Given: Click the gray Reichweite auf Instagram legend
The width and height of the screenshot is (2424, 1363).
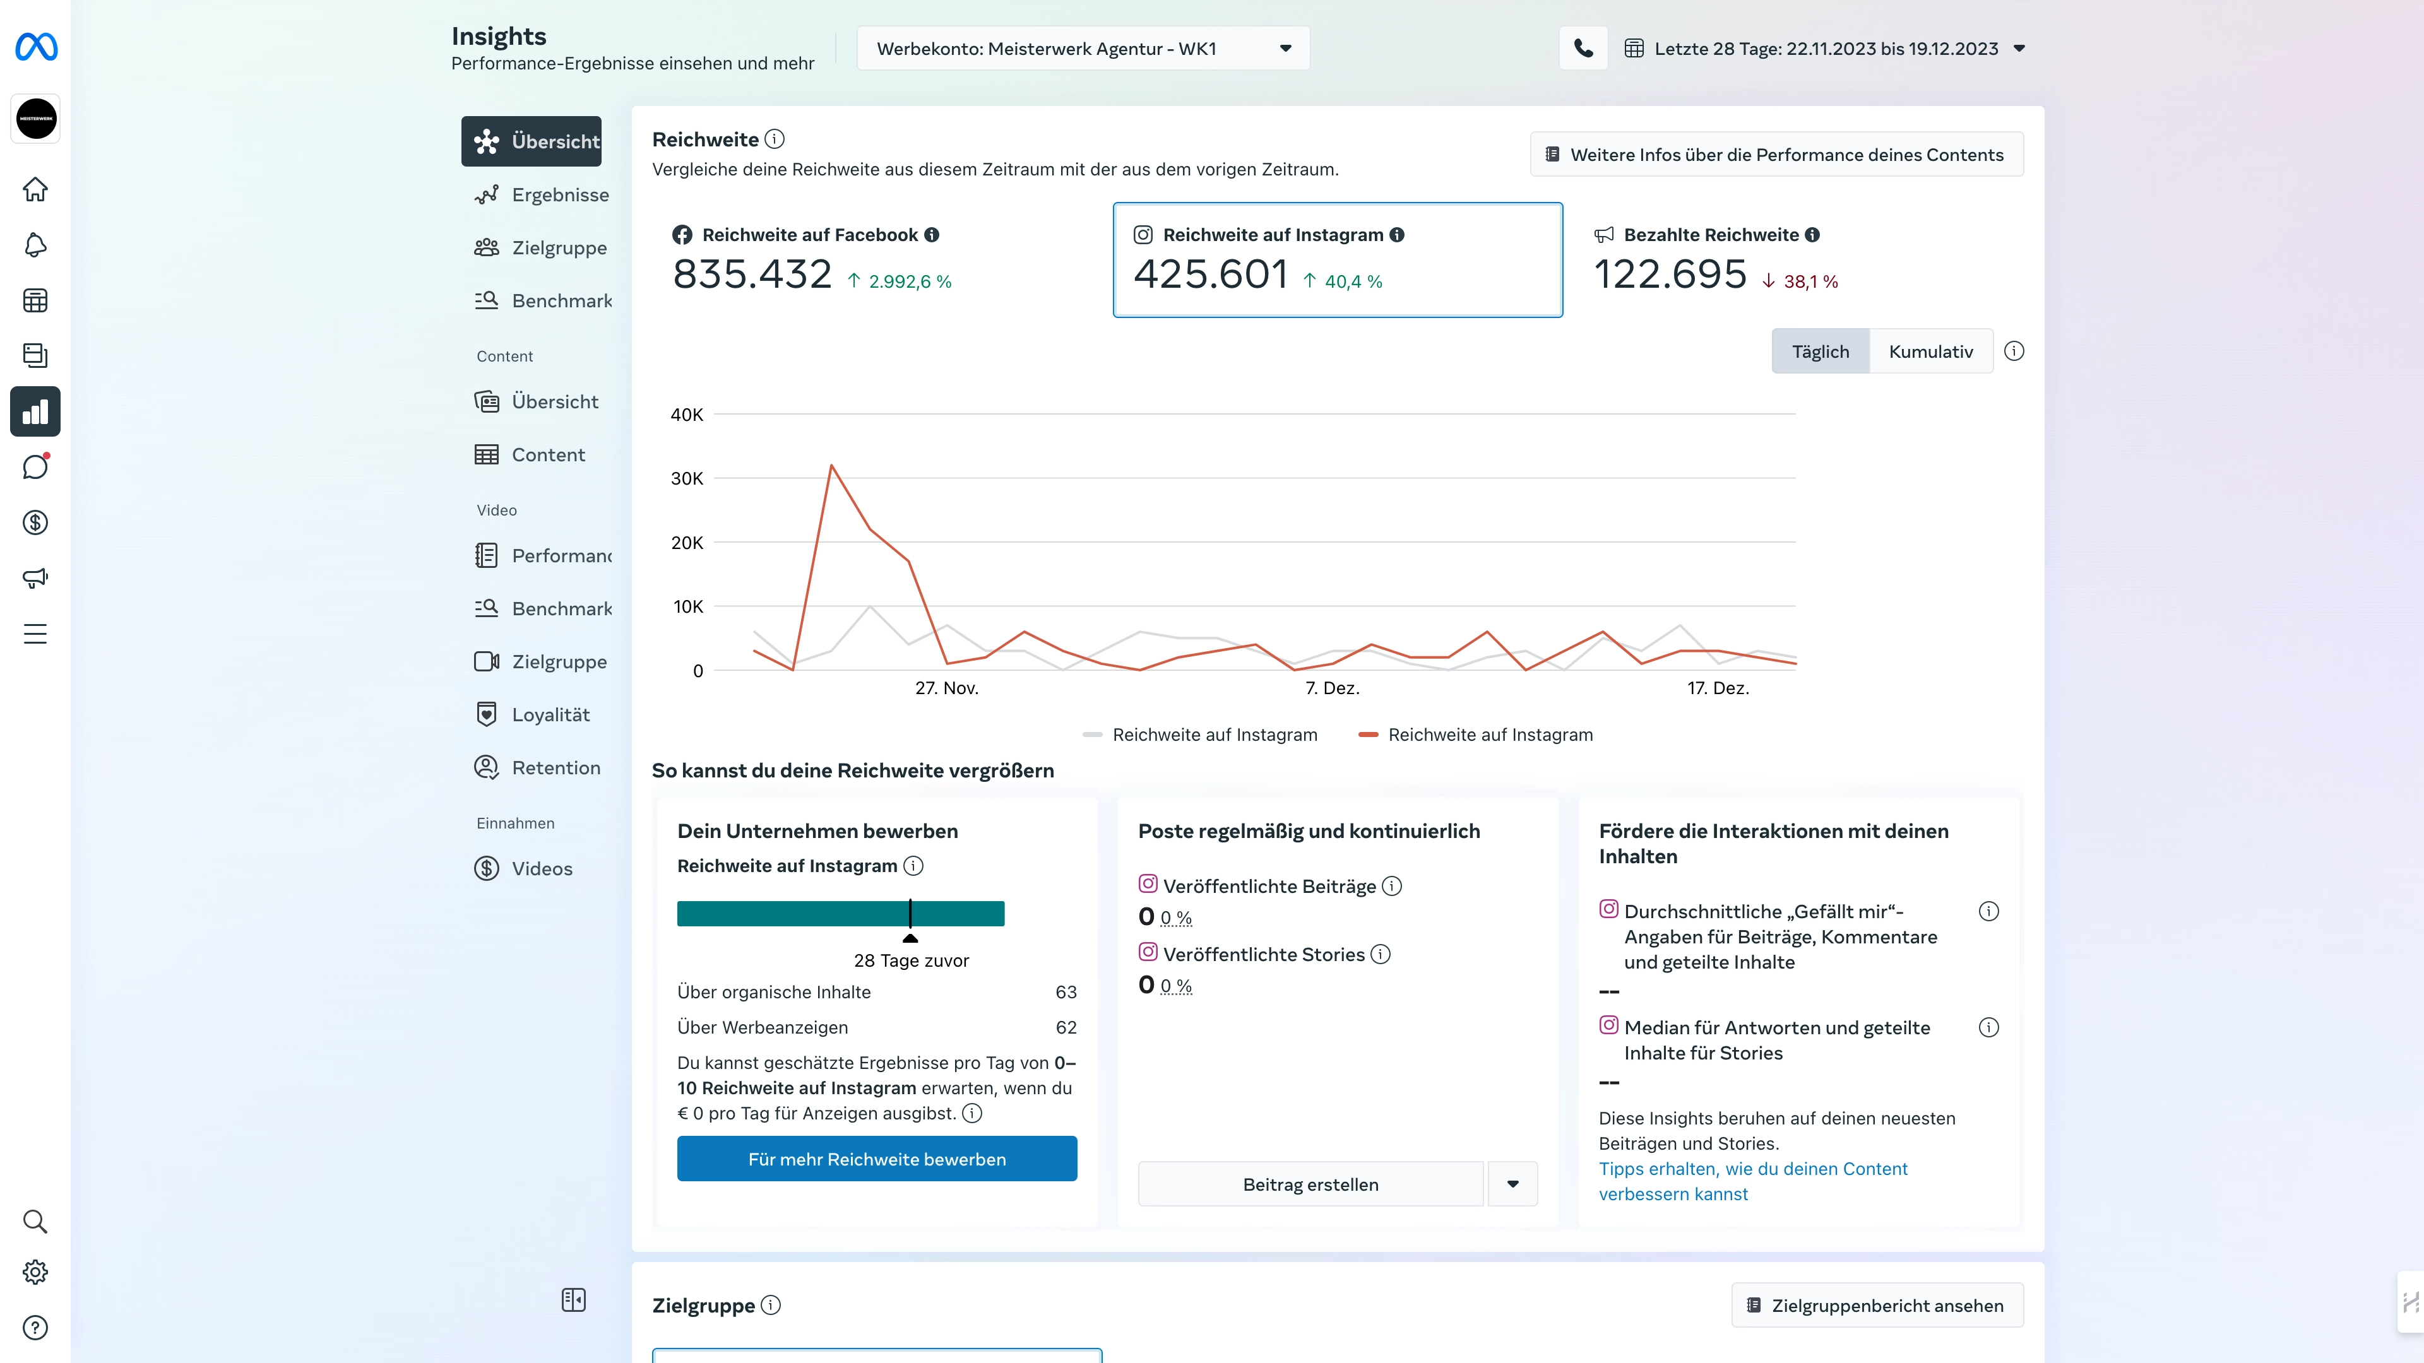Looking at the screenshot, I should tap(1200, 735).
